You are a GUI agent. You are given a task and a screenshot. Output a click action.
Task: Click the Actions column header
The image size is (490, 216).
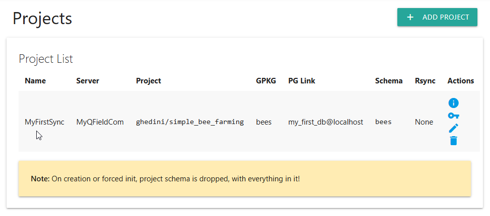pyautogui.click(x=461, y=81)
